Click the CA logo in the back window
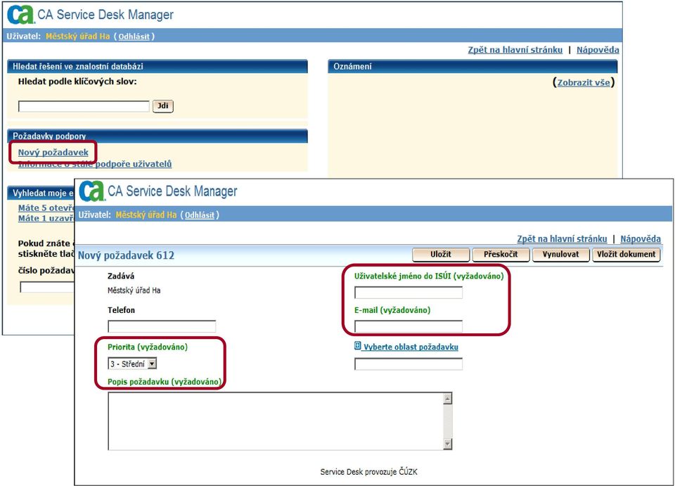This screenshot has width=675, height=486. 20,14
